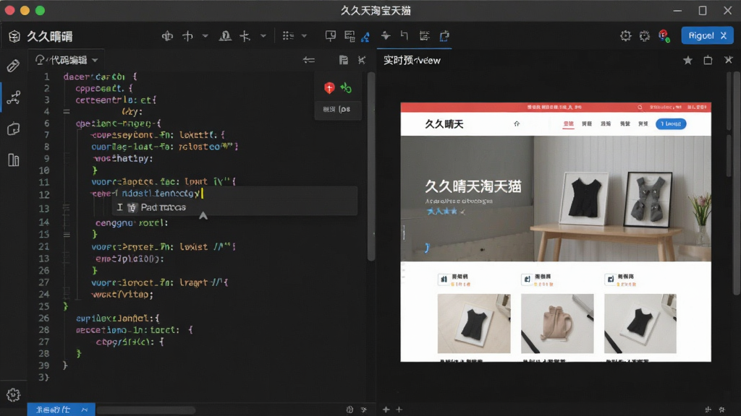Click the red shield icon in the editor
This screenshot has height=416, width=741.
(x=329, y=87)
